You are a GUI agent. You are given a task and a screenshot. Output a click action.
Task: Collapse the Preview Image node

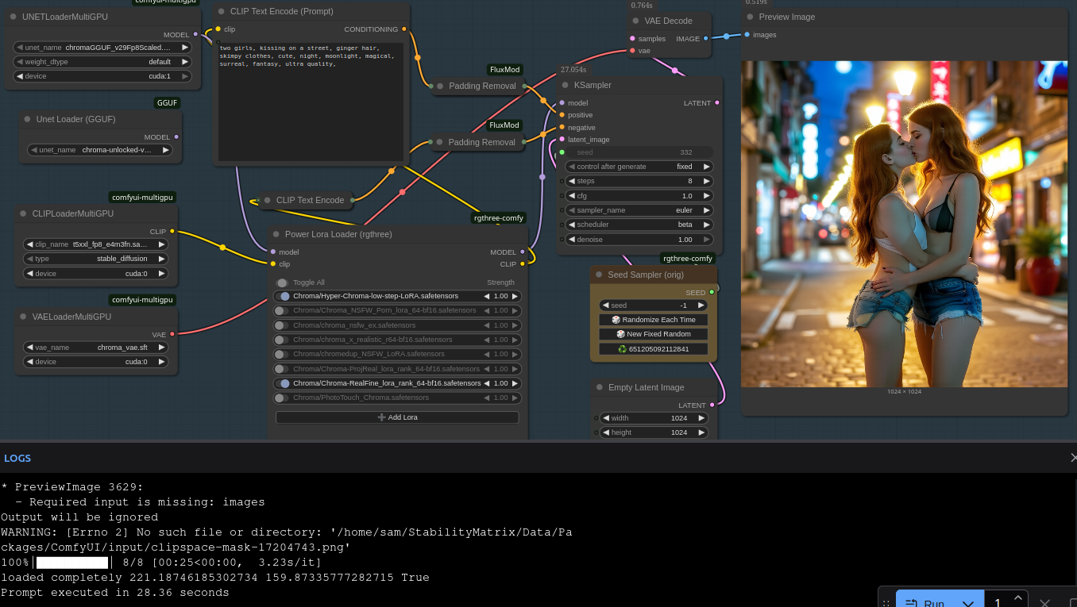click(748, 17)
